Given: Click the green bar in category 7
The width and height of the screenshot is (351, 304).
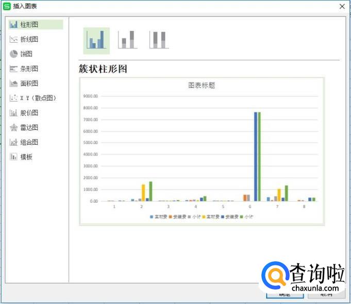Looking at the screenshot, I should [x=286, y=193].
